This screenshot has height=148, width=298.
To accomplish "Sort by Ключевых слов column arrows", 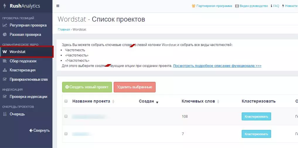I will coord(218,101).
